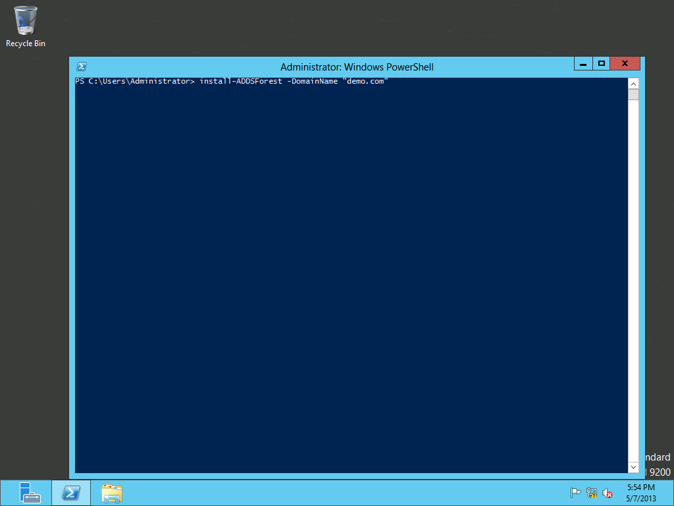Image resolution: width=674 pixels, height=506 pixels.
Task: Maximize the PowerShell window
Action: pyautogui.click(x=602, y=64)
